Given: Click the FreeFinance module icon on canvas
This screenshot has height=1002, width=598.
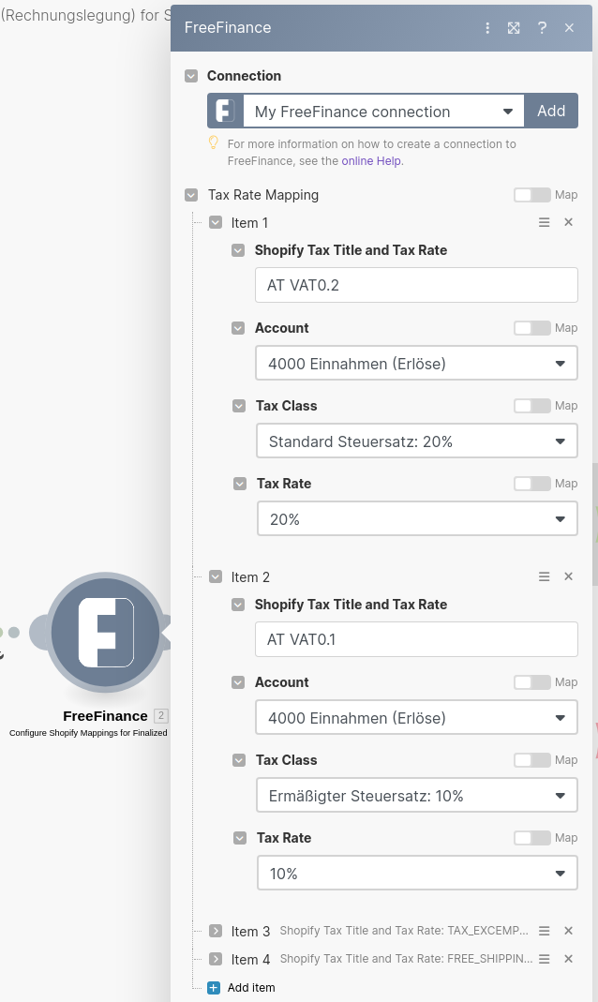Looking at the screenshot, I should tap(105, 633).
